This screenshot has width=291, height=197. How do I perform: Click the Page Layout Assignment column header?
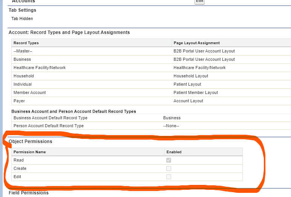(196, 43)
